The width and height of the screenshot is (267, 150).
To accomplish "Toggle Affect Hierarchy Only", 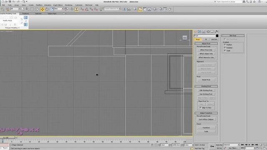I will coord(206,57).
